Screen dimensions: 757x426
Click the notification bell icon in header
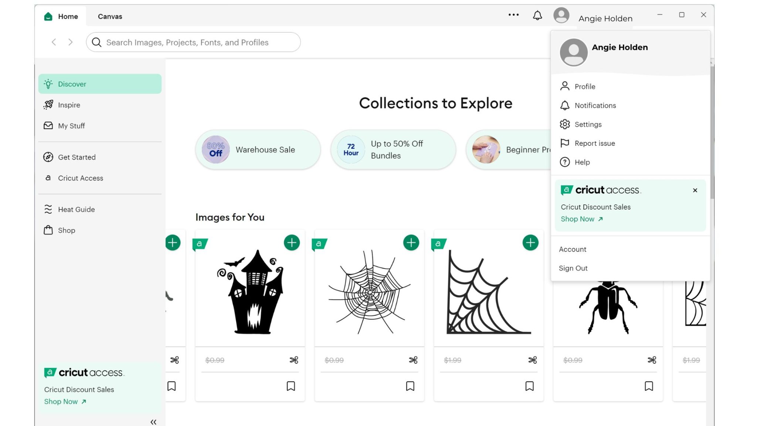coord(537,16)
